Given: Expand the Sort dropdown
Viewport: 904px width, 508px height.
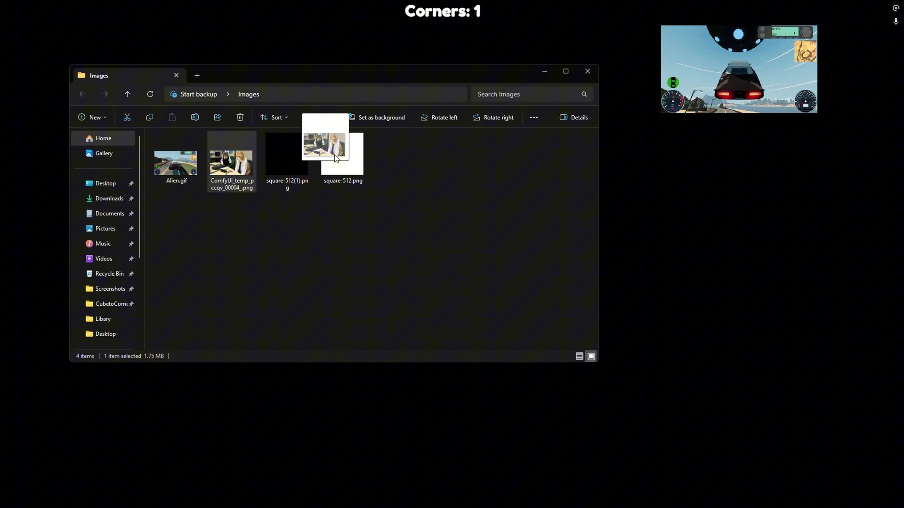Looking at the screenshot, I should tap(274, 118).
